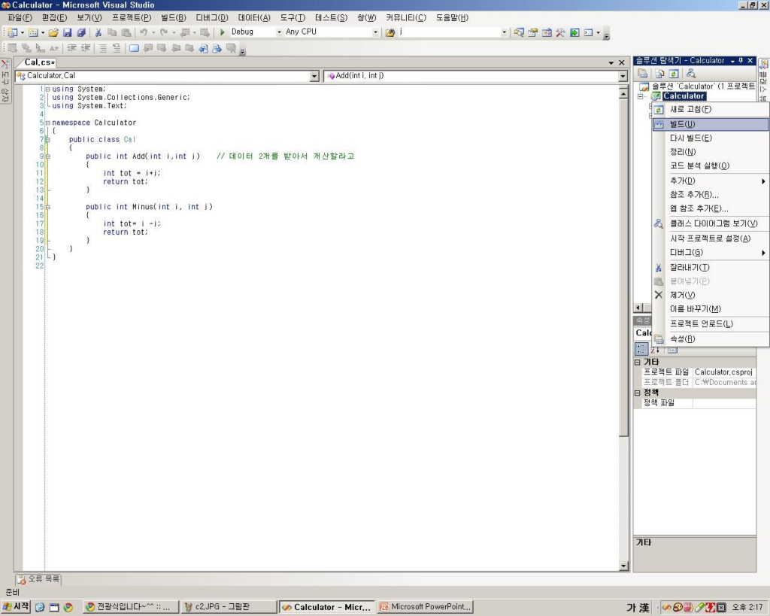Click the Open File folder icon
This screenshot has width=770, height=616.
pos(53,32)
